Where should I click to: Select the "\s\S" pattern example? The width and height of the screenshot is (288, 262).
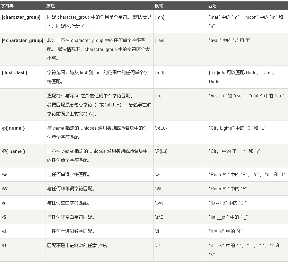tap(159, 217)
